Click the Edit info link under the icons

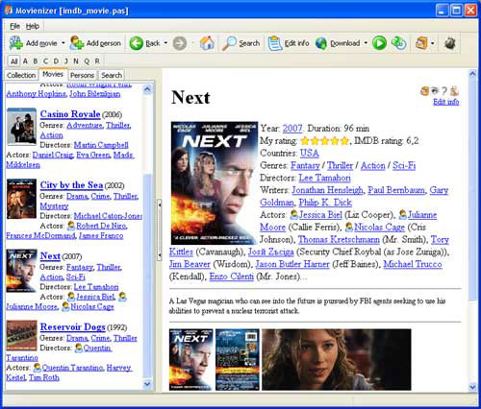[x=446, y=102]
